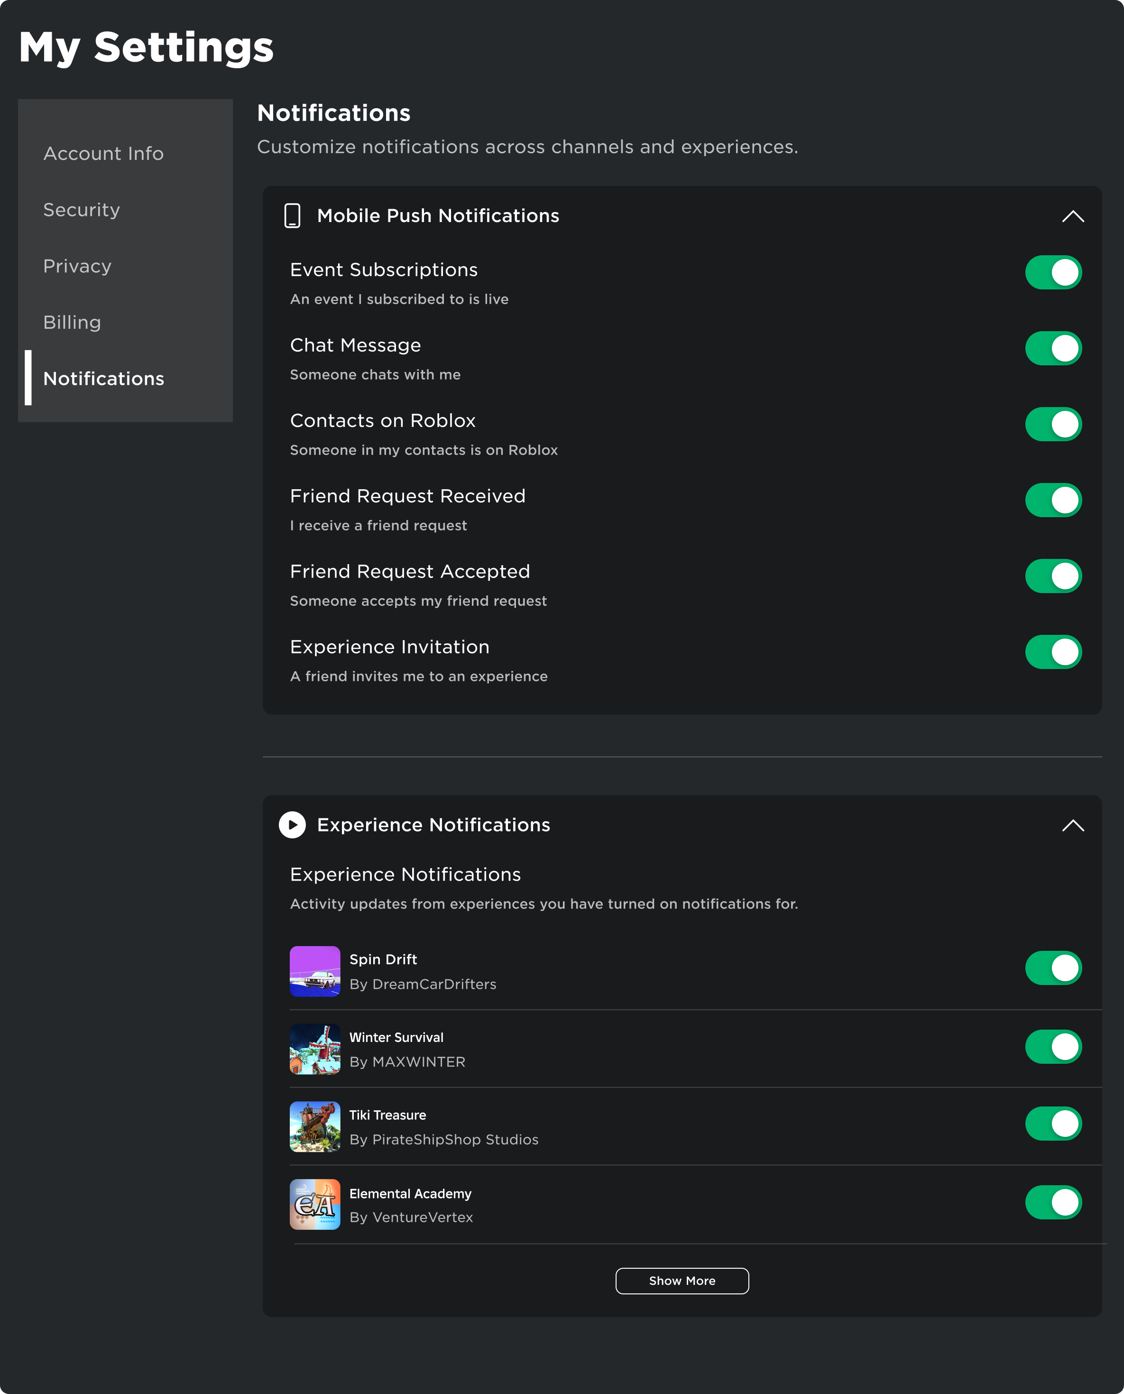Select the Elemental Academy game icon

pyautogui.click(x=314, y=1204)
